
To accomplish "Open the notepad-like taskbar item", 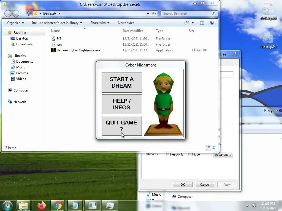I will tap(75, 206).
